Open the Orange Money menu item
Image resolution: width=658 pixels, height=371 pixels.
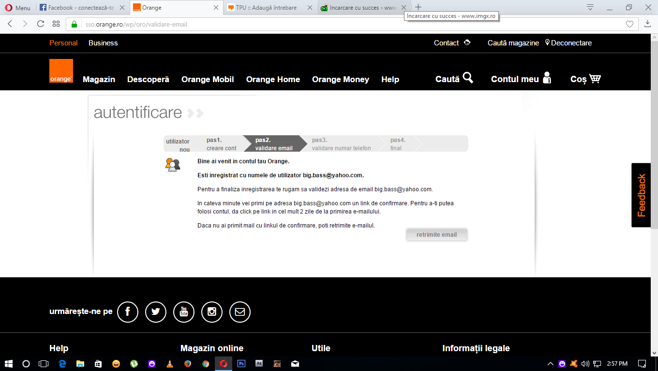click(x=340, y=79)
